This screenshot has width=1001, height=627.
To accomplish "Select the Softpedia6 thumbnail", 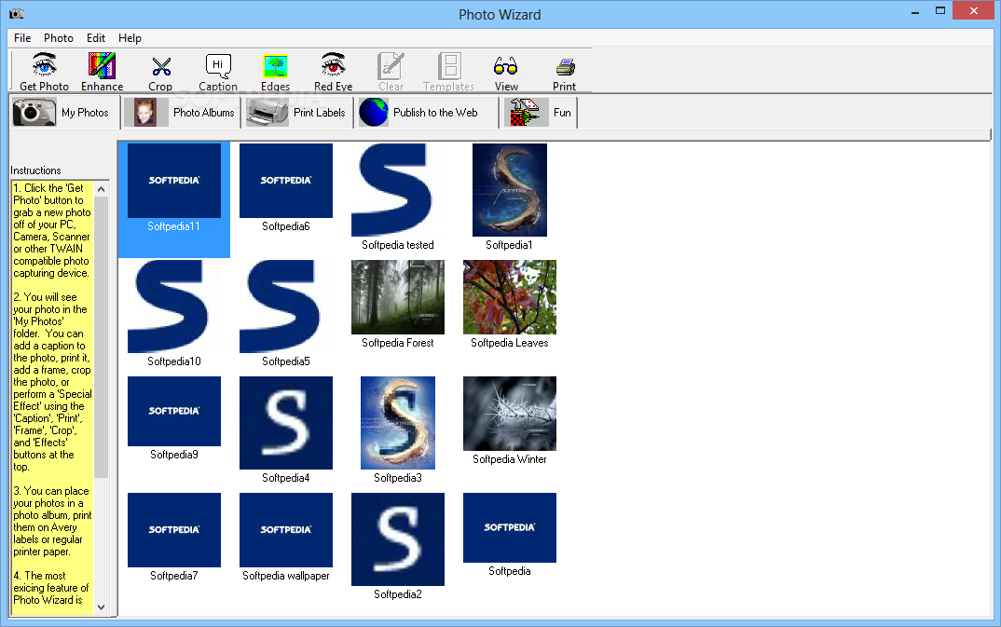I will click(286, 181).
